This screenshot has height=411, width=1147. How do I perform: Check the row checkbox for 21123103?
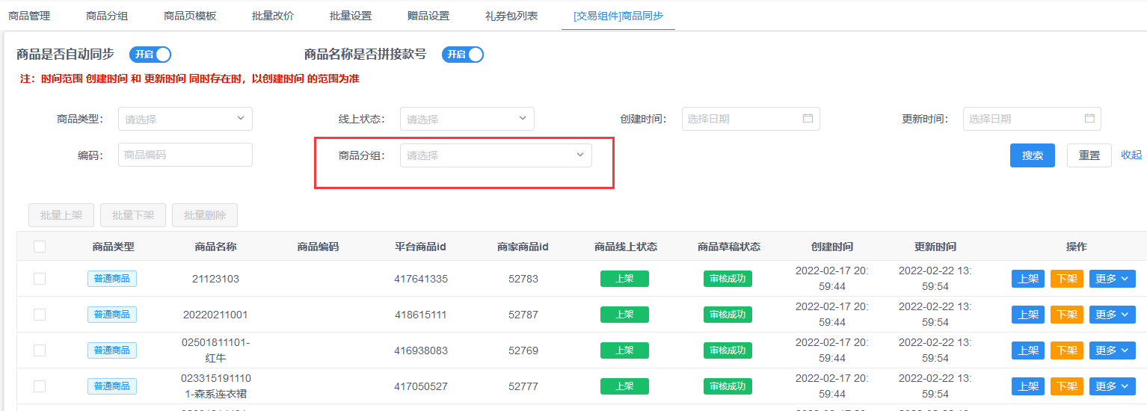click(40, 279)
